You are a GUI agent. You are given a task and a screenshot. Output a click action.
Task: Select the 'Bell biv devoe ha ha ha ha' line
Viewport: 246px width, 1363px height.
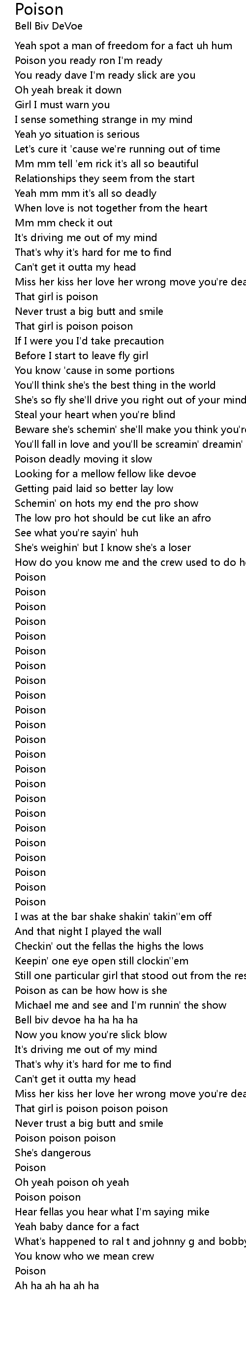(x=77, y=1020)
